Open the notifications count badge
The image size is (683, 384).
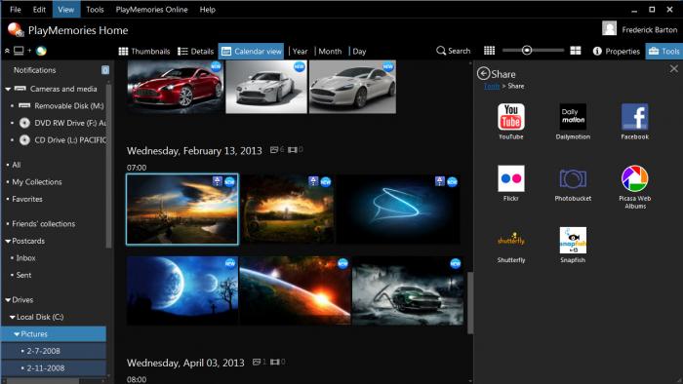[105, 70]
